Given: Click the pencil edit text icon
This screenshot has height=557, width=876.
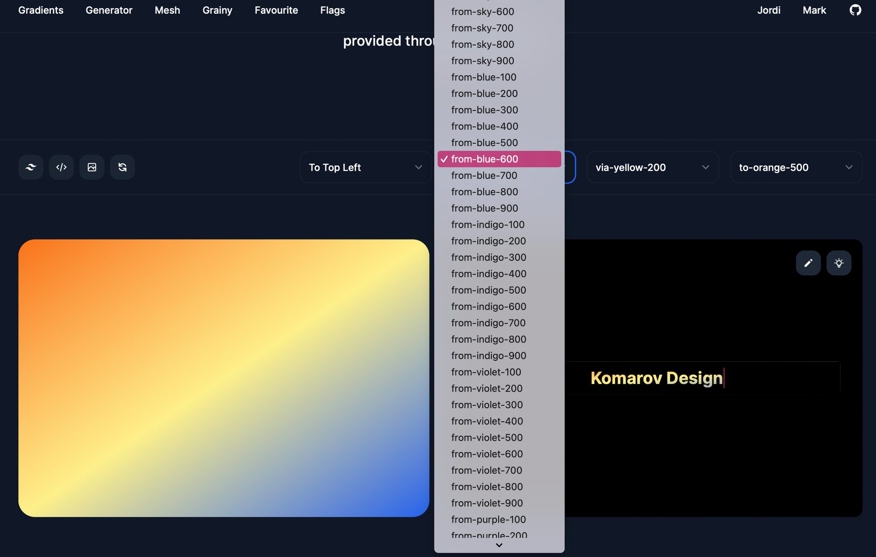Looking at the screenshot, I should point(808,263).
